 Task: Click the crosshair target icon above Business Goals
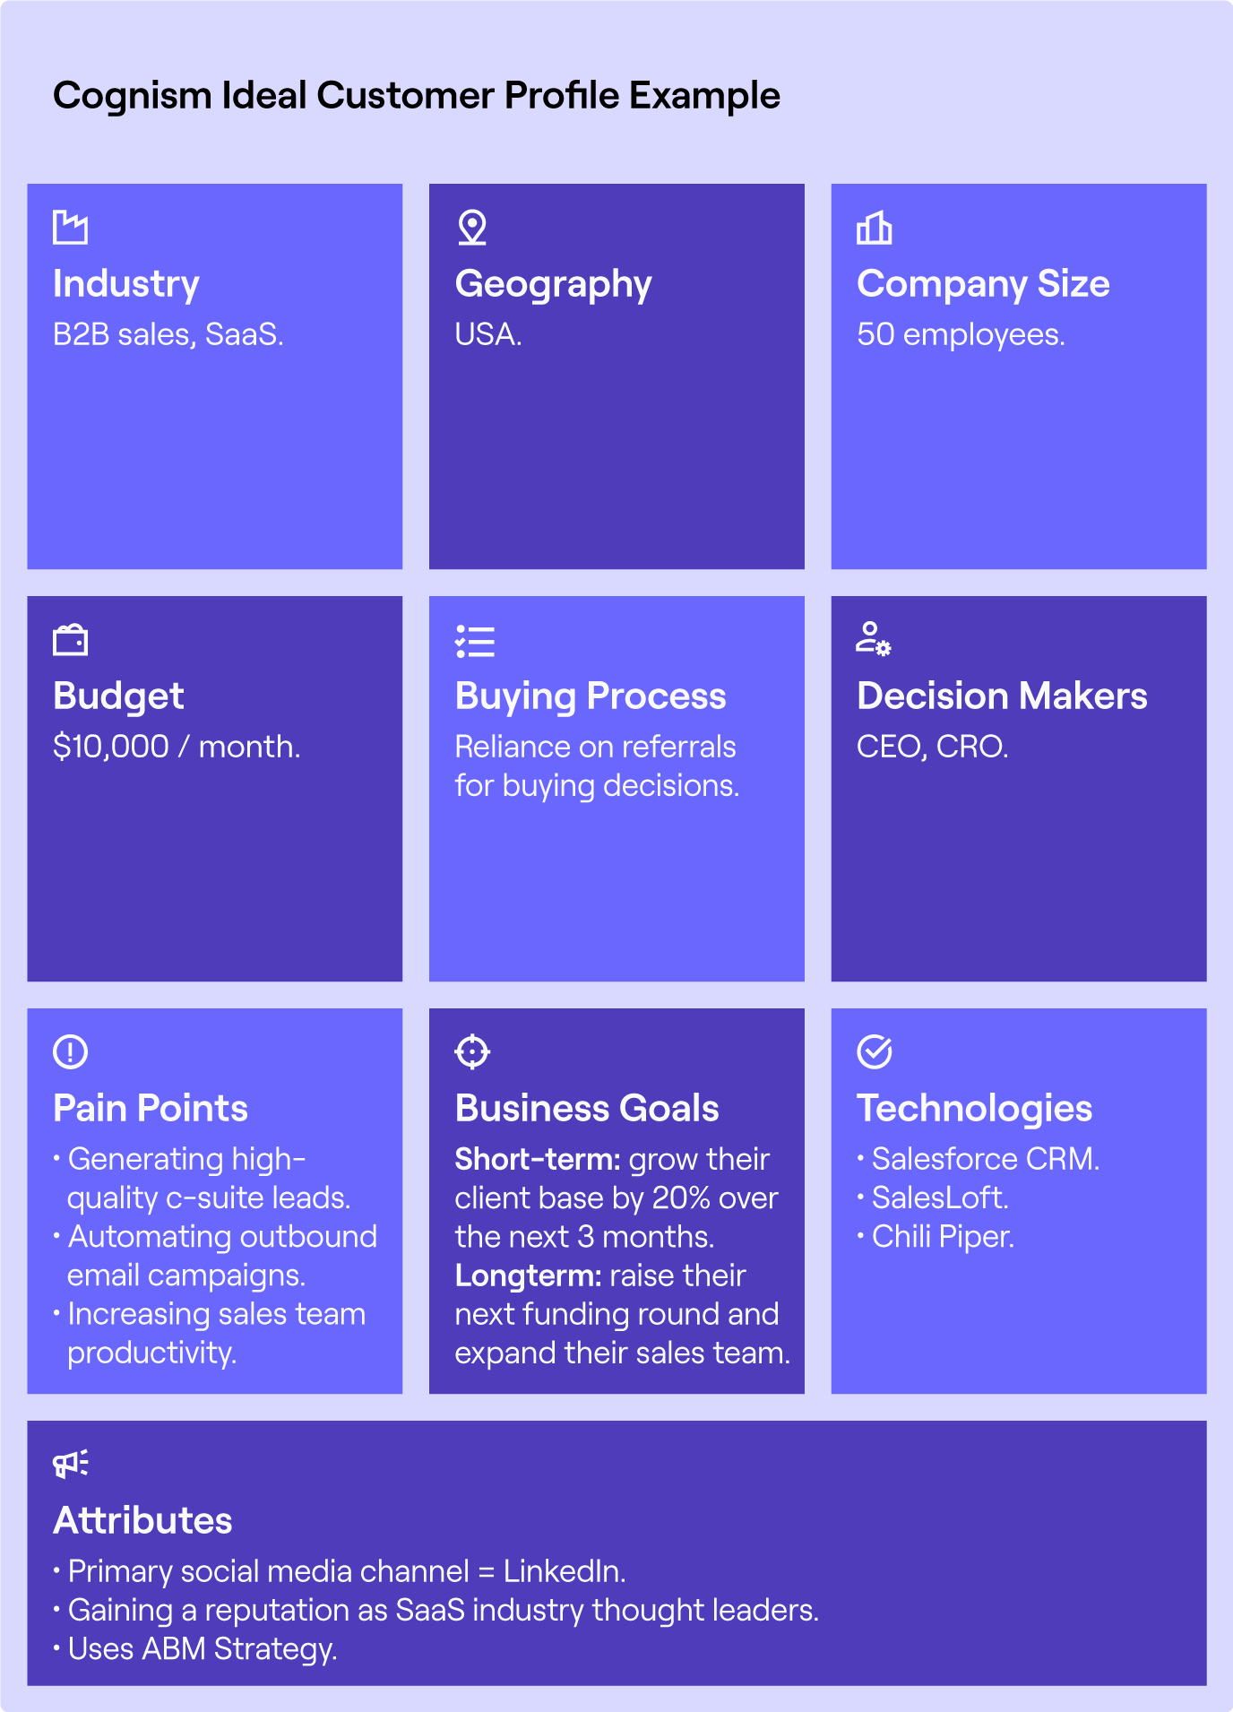[x=472, y=1051]
